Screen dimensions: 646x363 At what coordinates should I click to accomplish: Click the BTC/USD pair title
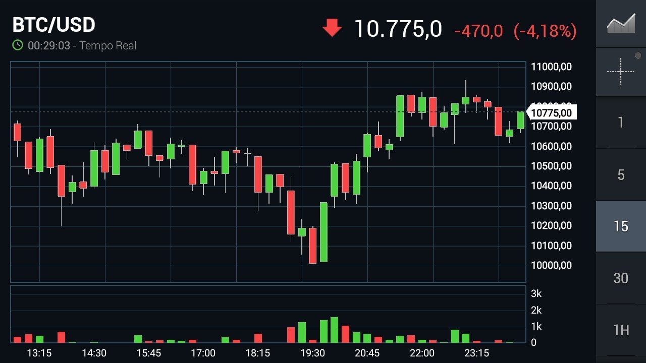pos(54,25)
